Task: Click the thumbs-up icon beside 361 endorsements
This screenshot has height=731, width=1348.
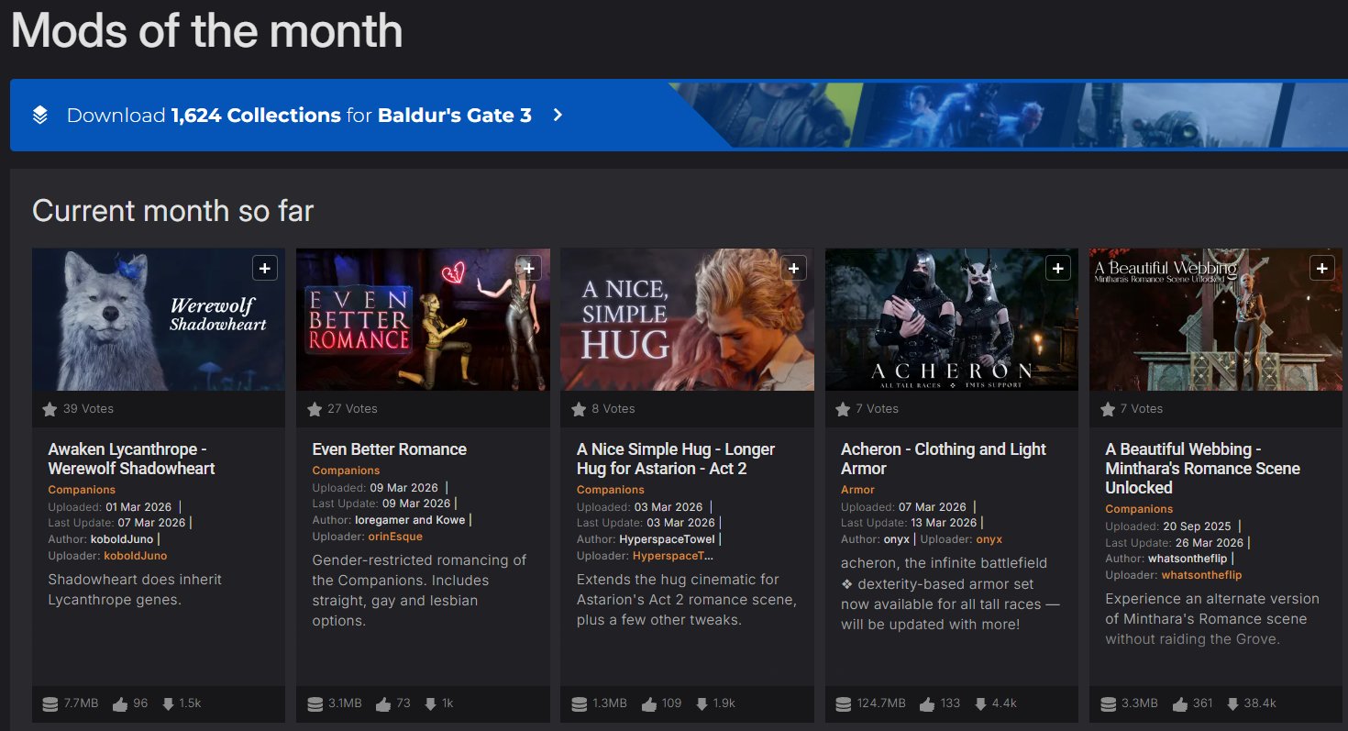Action: (x=1179, y=704)
